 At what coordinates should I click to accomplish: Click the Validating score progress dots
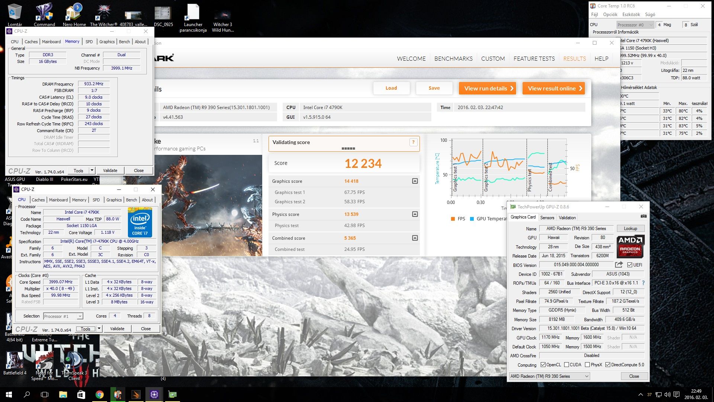point(348,149)
